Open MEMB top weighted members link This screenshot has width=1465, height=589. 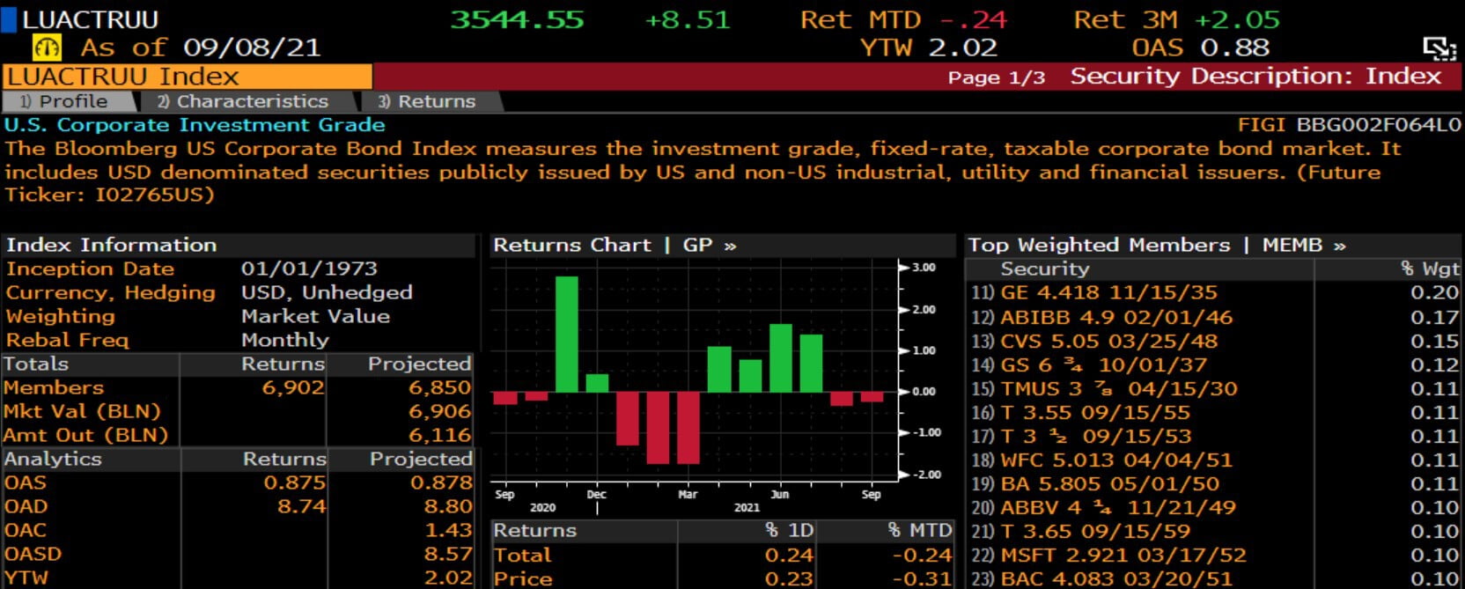pos(1304,245)
